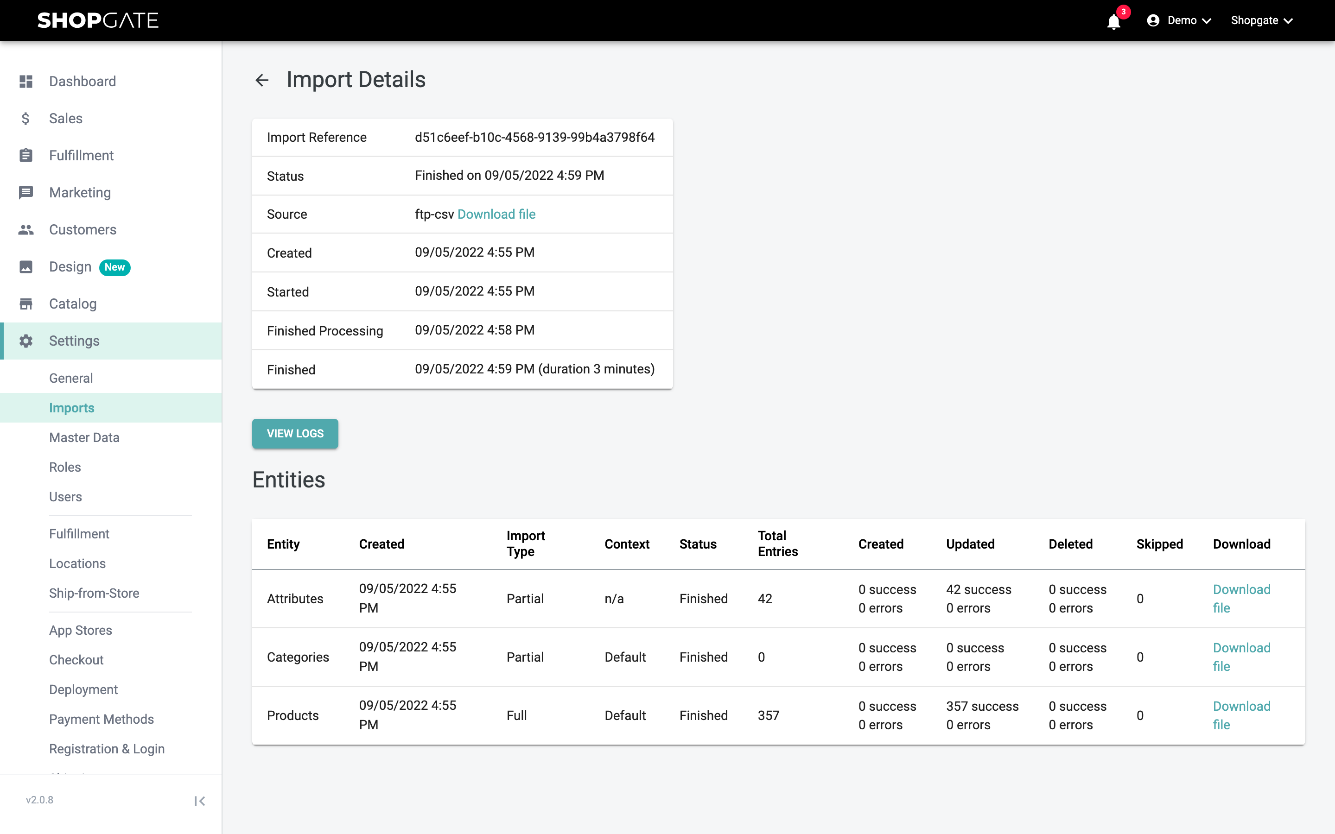Open the notifications bell
The height and width of the screenshot is (834, 1335).
[1113, 21]
